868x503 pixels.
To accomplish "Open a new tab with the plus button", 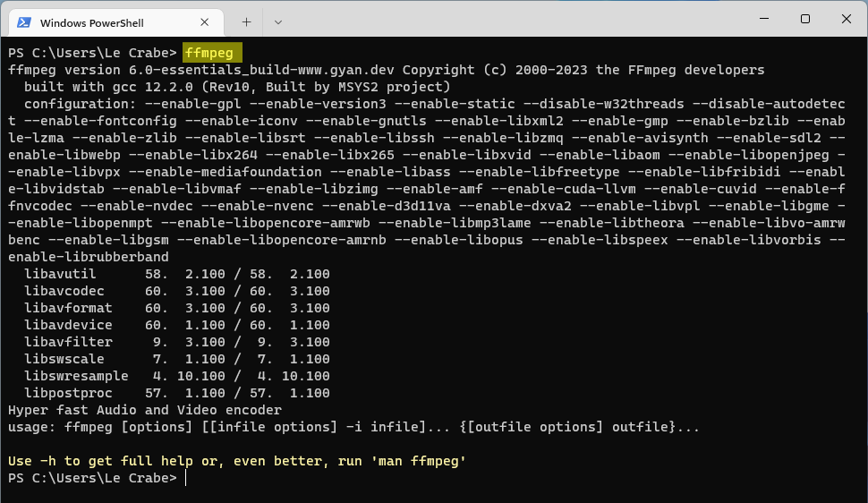I will click(246, 22).
